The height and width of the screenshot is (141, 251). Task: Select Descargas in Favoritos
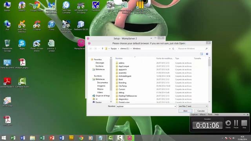tap(100, 63)
